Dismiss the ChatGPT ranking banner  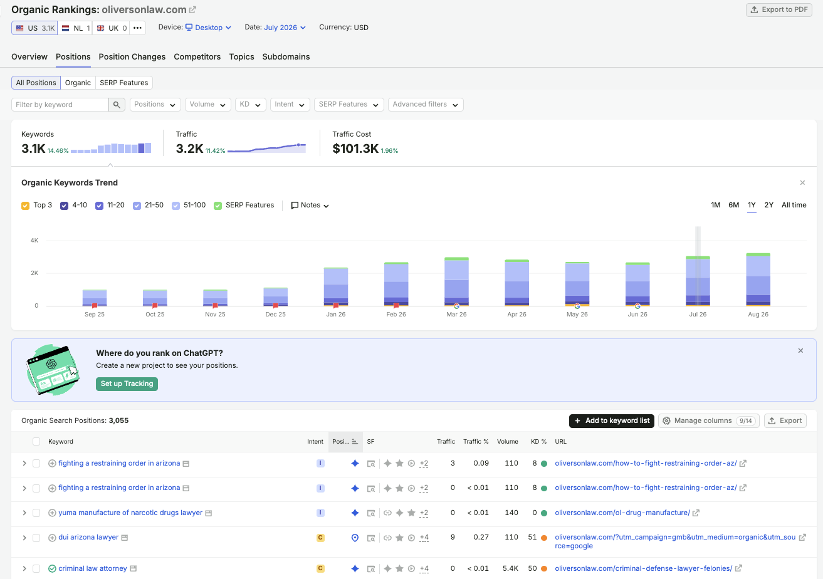click(x=800, y=351)
